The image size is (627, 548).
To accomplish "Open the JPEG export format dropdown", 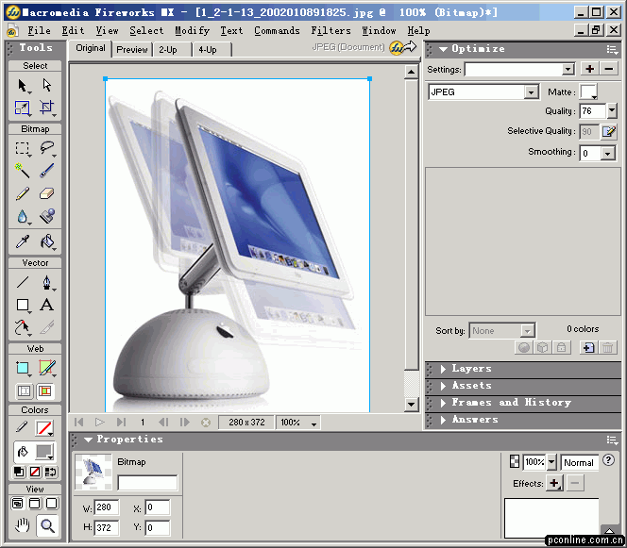I will click(532, 92).
